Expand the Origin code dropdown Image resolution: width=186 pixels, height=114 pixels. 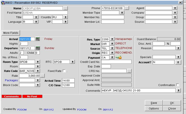tap(112, 53)
